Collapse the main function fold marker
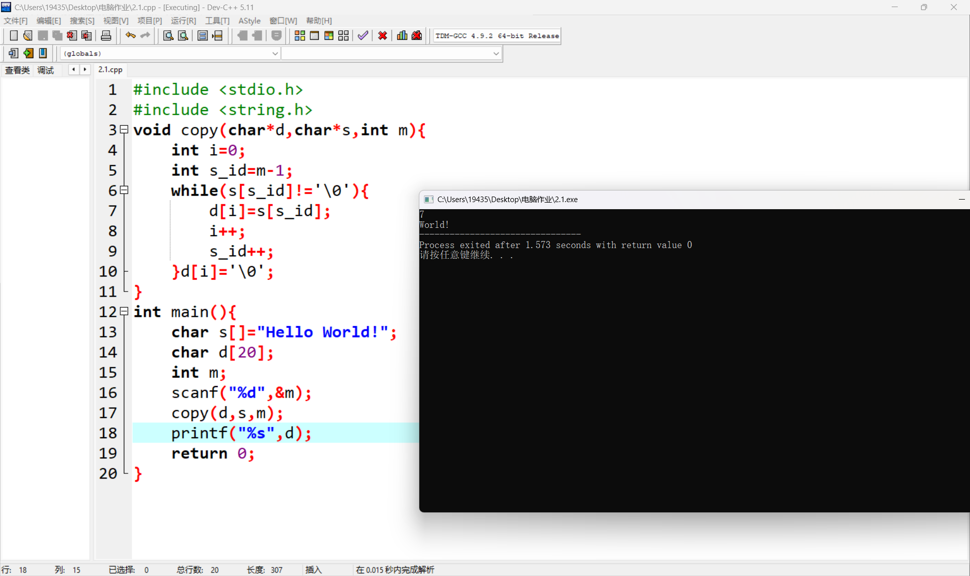The image size is (970, 576). click(x=124, y=311)
